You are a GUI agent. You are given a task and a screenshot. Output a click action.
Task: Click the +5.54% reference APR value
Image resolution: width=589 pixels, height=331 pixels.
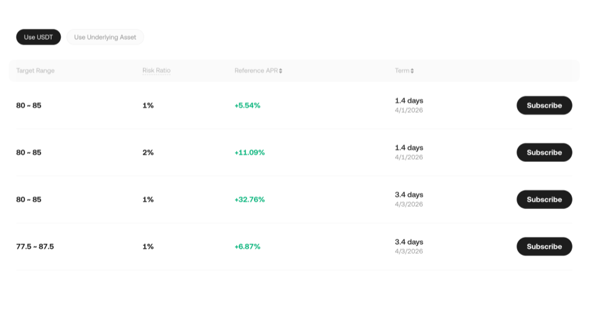pyautogui.click(x=247, y=105)
